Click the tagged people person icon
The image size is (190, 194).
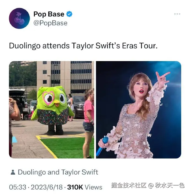(13, 172)
